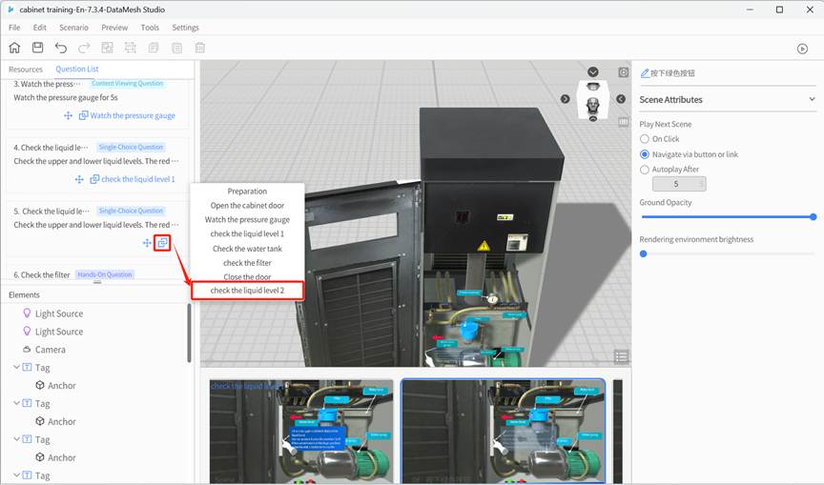Image resolution: width=824 pixels, height=485 pixels.
Task: Open the 'Watch the pressure gauge' scene link
Action: click(x=133, y=116)
